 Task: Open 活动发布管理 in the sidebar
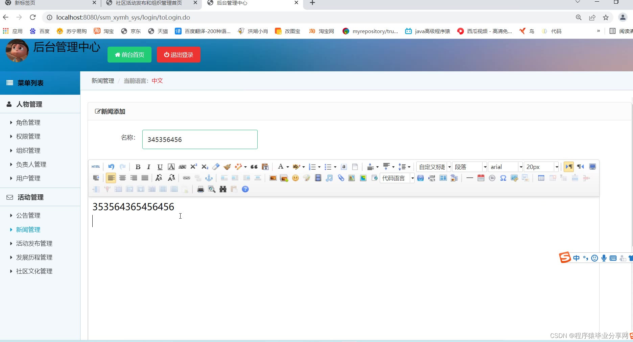(x=34, y=244)
